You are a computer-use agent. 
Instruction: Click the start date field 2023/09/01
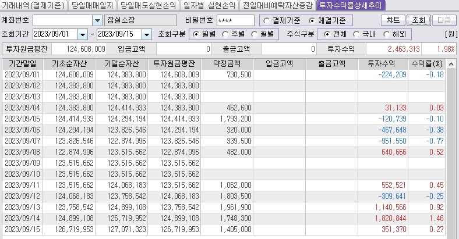point(55,34)
